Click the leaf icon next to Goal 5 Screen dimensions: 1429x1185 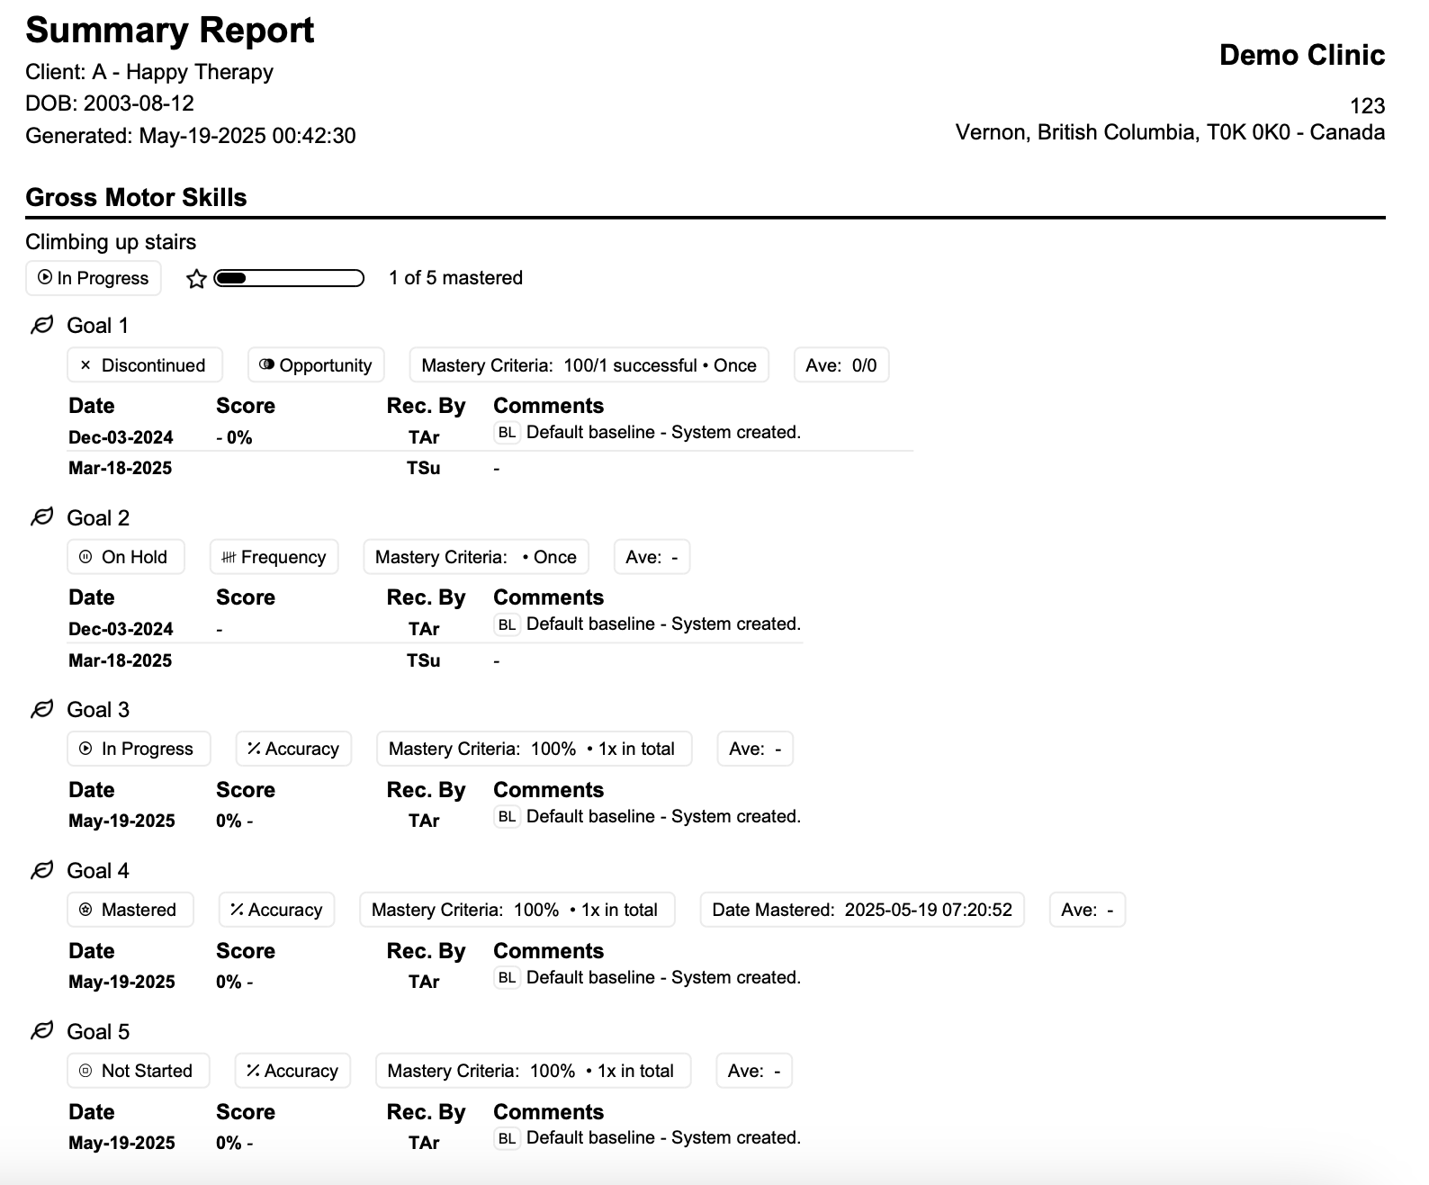click(42, 1031)
